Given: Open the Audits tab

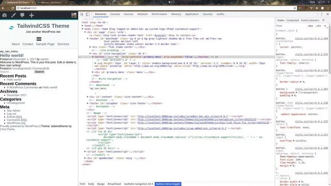Looking at the screenshot, I should pos(220,14).
